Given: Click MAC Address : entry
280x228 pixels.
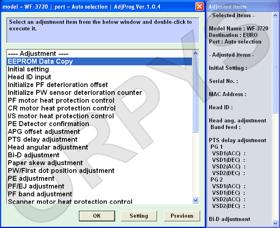Looking at the screenshot, I should pos(228,94).
